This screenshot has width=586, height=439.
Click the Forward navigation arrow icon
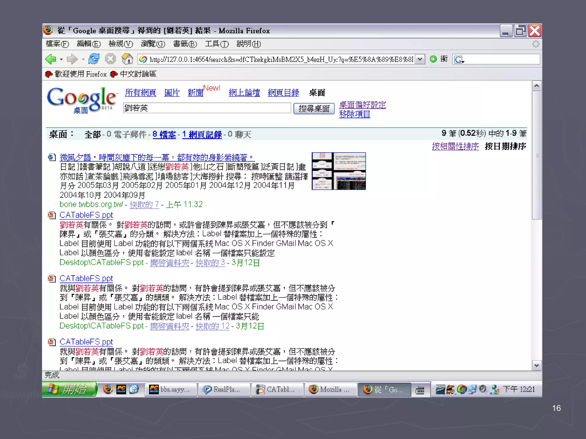[x=72, y=59]
